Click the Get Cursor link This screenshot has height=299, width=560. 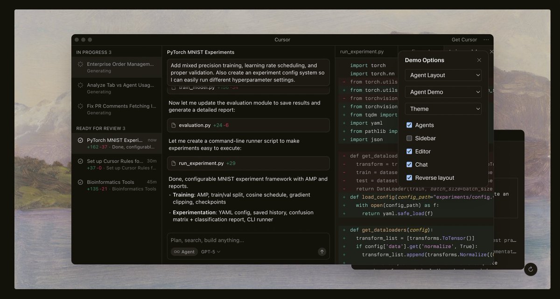[464, 40]
